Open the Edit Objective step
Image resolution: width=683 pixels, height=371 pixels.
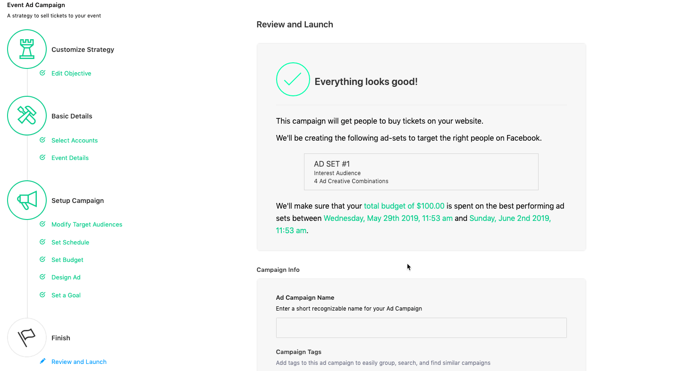pos(71,74)
